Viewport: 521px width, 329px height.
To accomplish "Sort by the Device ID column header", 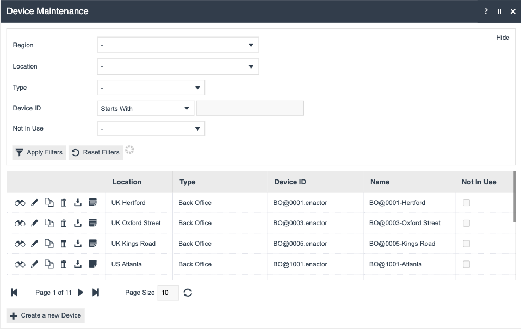I will pos(290,182).
